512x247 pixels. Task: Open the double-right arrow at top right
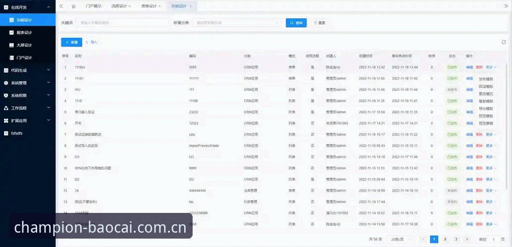pyautogui.click(x=506, y=6)
